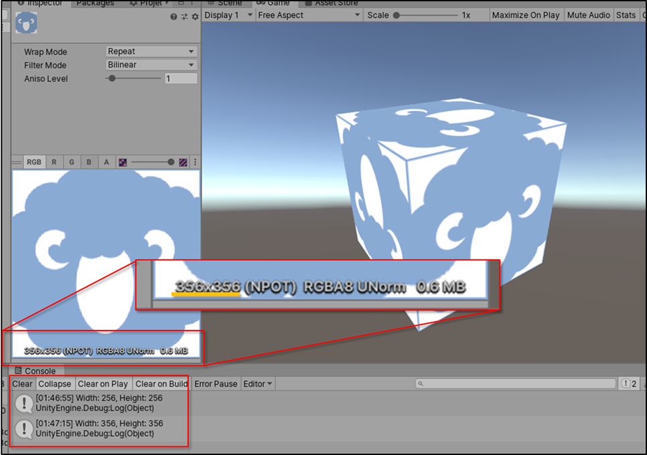Switch to the Packages tab
Screen dimensions: 647x455
tap(95, 3)
